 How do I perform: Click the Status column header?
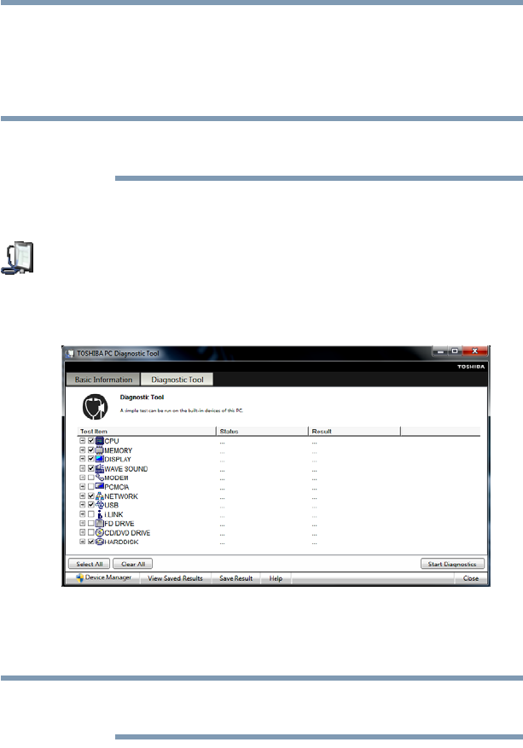pyautogui.click(x=262, y=432)
